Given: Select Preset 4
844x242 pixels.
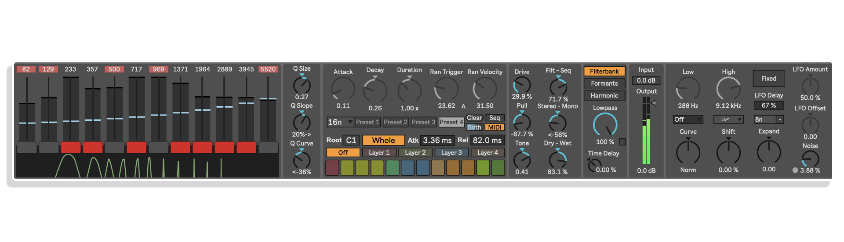Looking at the screenshot, I should (x=451, y=122).
